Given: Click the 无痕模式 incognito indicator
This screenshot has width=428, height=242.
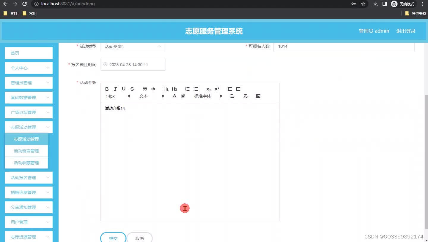Looking at the screenshot, I should (x=403, y=4).
